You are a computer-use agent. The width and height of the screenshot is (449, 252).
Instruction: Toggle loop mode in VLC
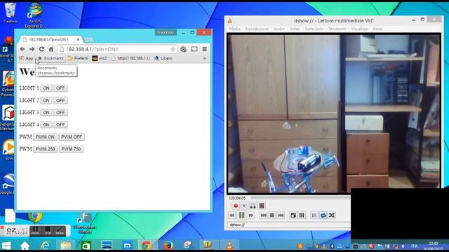323,215
